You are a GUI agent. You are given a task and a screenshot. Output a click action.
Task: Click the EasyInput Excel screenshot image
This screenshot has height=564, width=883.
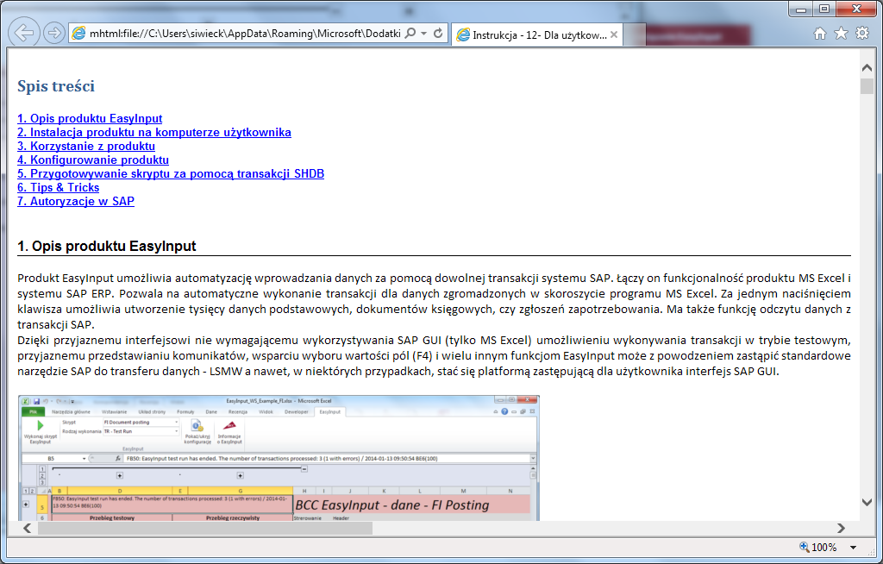point(279,458)
